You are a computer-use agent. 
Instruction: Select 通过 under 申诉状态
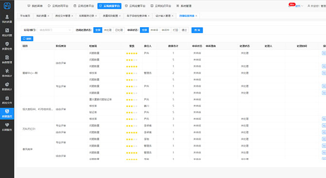point(184,30)
